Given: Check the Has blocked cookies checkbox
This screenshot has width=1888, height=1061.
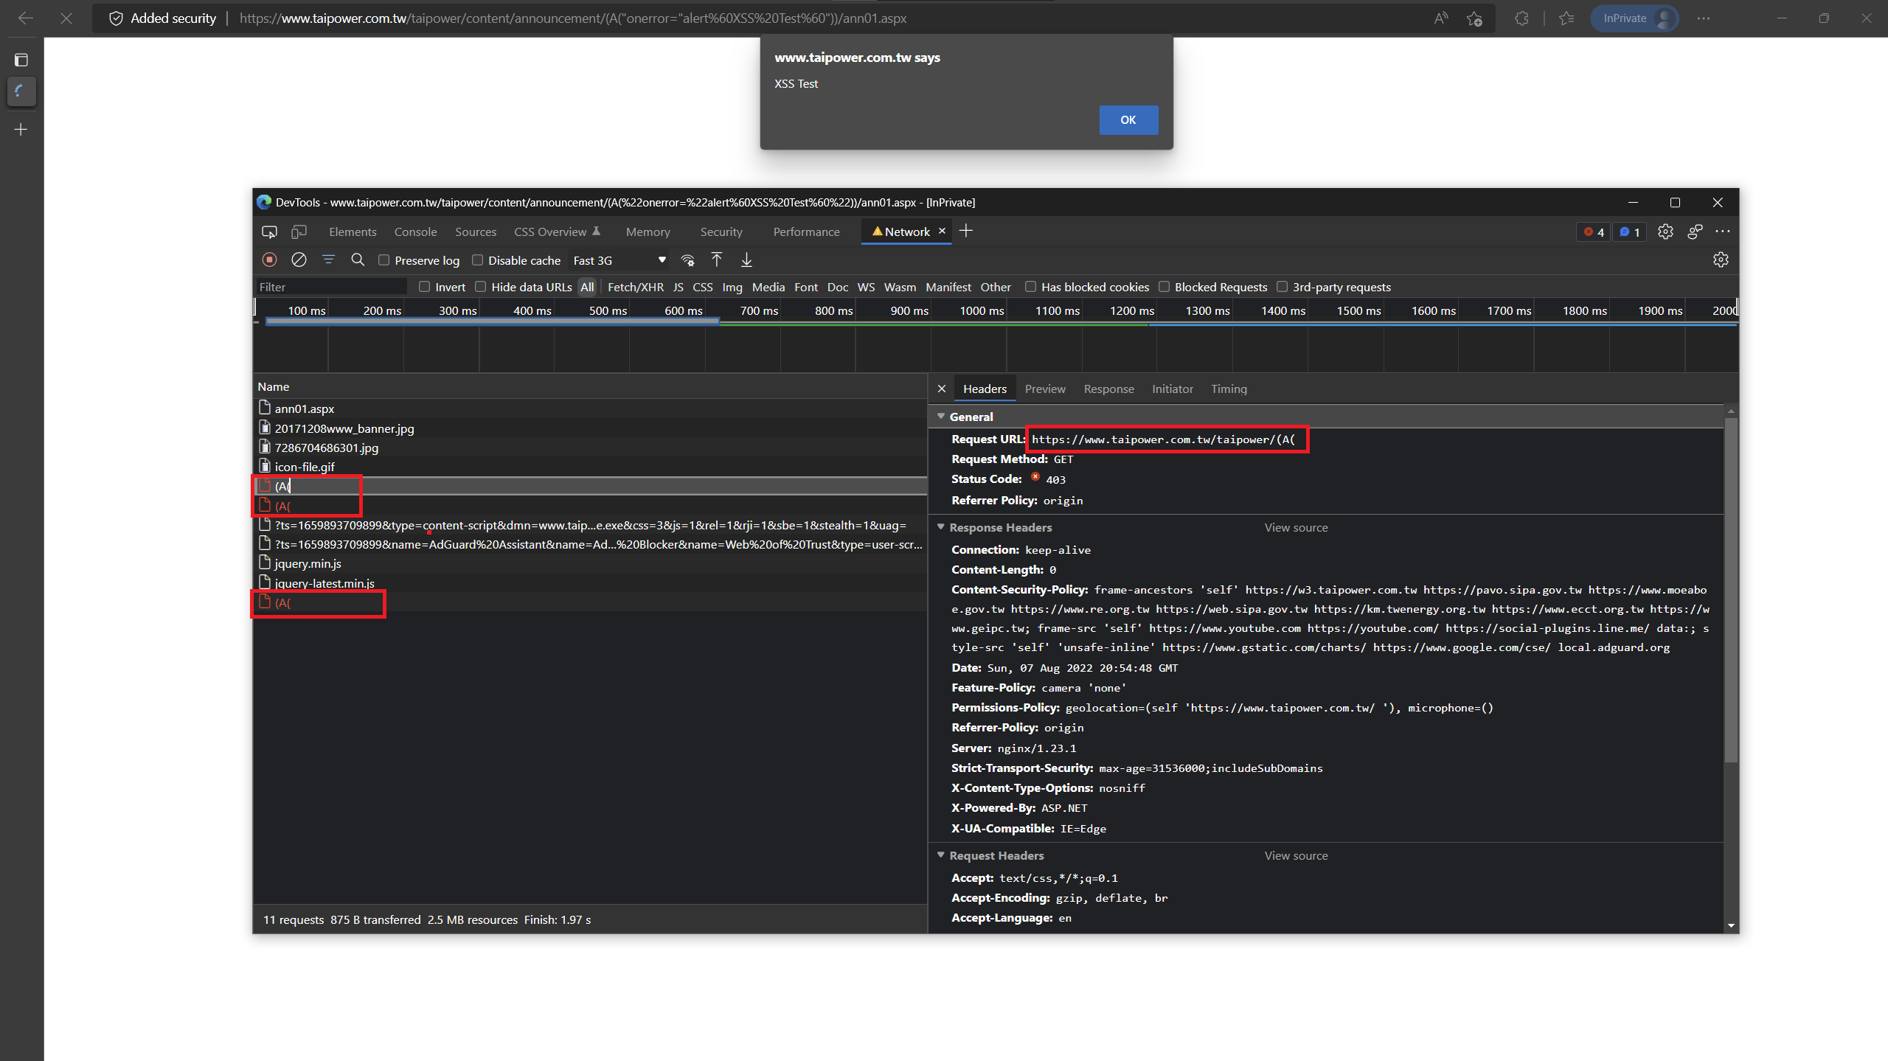Looking at the screenshot, I should [x=1031, y=287].
